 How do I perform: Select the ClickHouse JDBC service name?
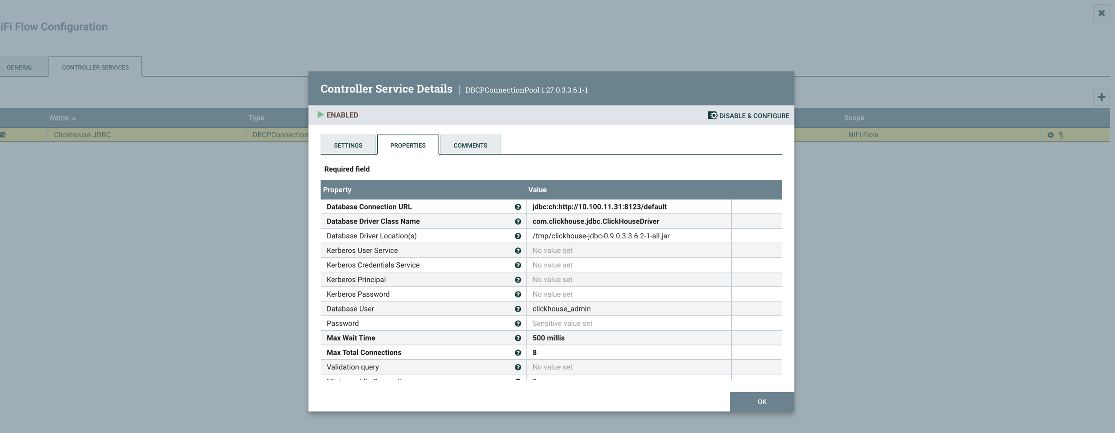(82, 135)
